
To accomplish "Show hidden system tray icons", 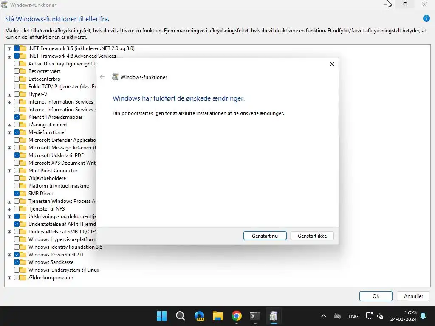I will [x=323, y=316].
